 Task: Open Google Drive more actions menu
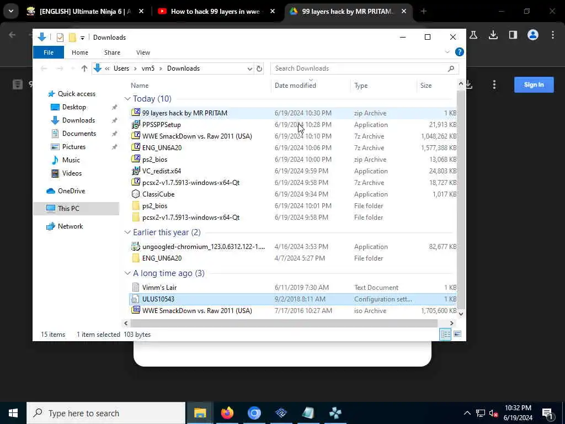click(x=494, y=84)
